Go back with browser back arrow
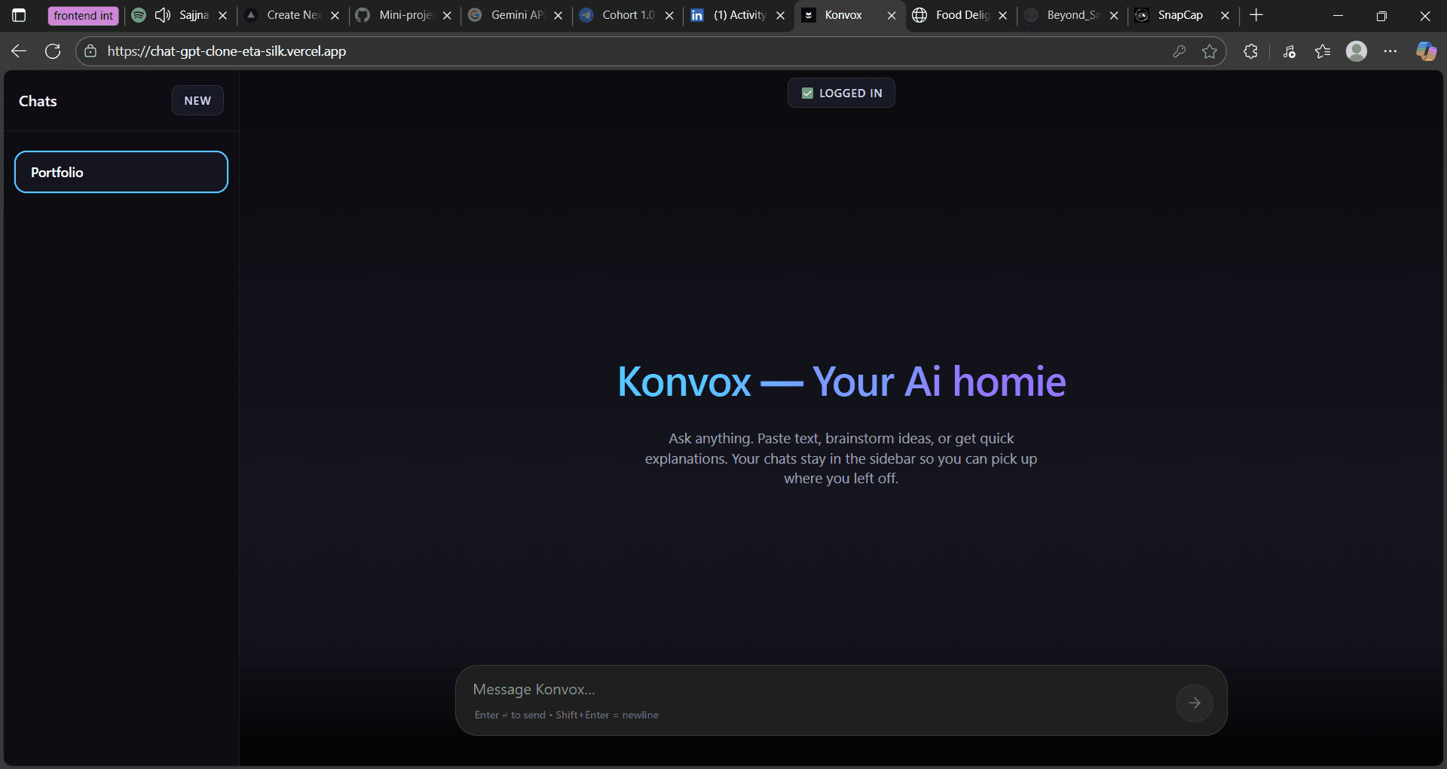Viewport: 1447px width, 769px height. [19, 51]
